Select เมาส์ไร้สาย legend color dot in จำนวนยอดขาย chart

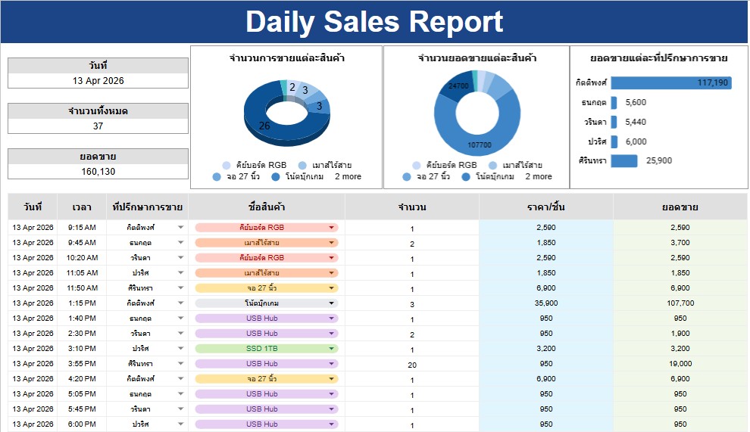(x=493, y=166)
